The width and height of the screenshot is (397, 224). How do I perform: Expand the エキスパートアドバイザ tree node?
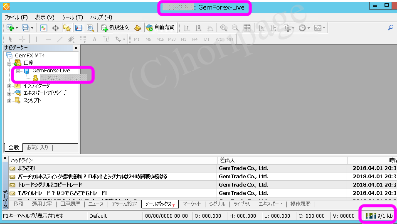(10, 94)
